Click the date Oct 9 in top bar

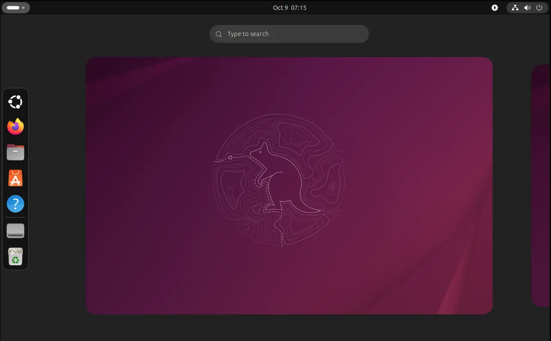coord(280,8)
